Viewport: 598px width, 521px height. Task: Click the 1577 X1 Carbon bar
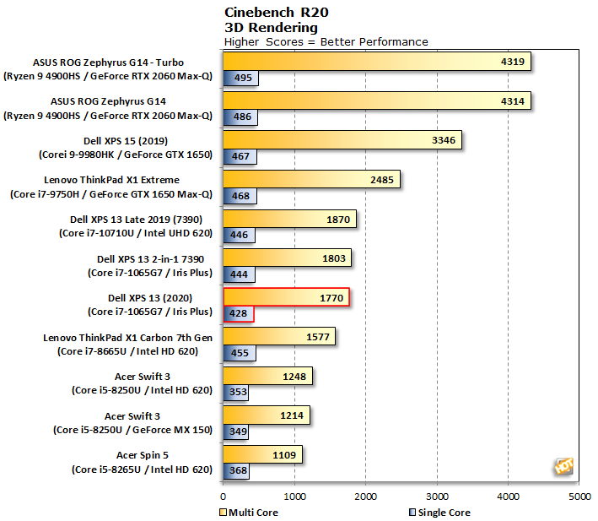(x=279, y=337)
